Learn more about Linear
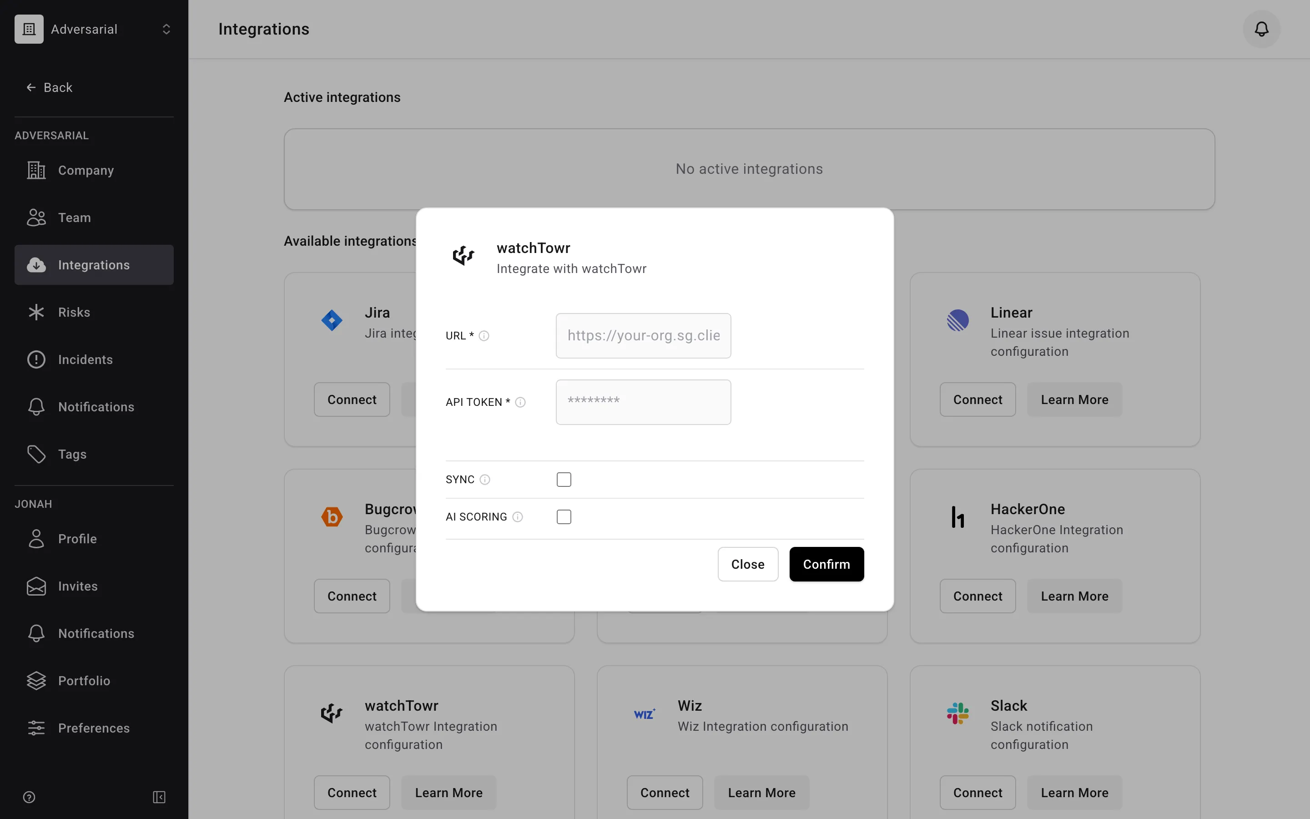1310x819 pixels. click(1074, 400)
